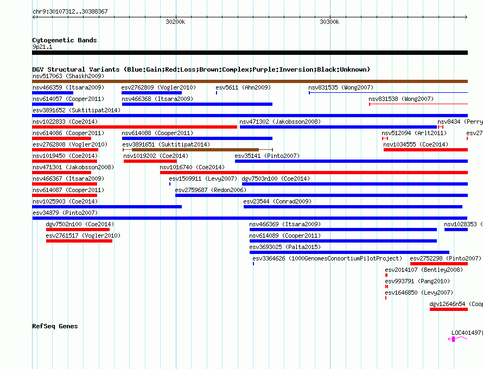The height and width of the screenshot is (369, 483).
Task: Click esv3891651 (Suktitipat2014) complex variant label
Action: point(166,144)
